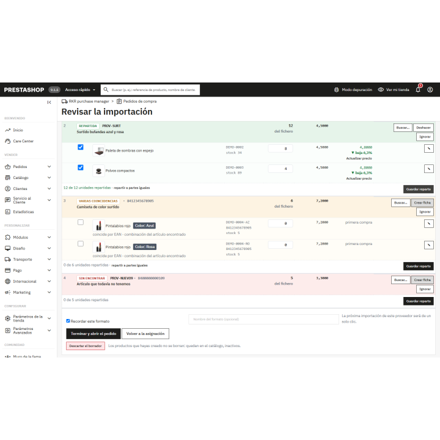Click the Pago card icon
The image size is (440, 440).
coord(7,270)
